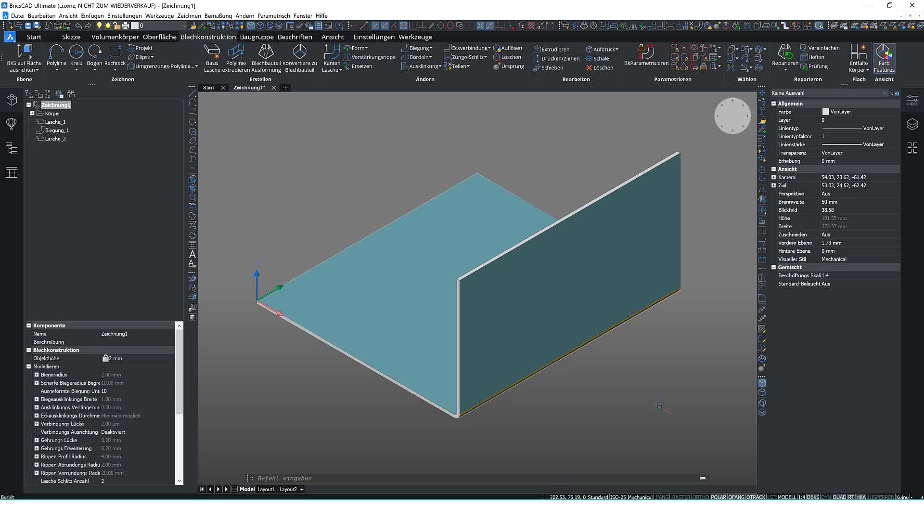Collapse the Zeichnung1 tree root

pyautogui.click(x=28, y=105)
